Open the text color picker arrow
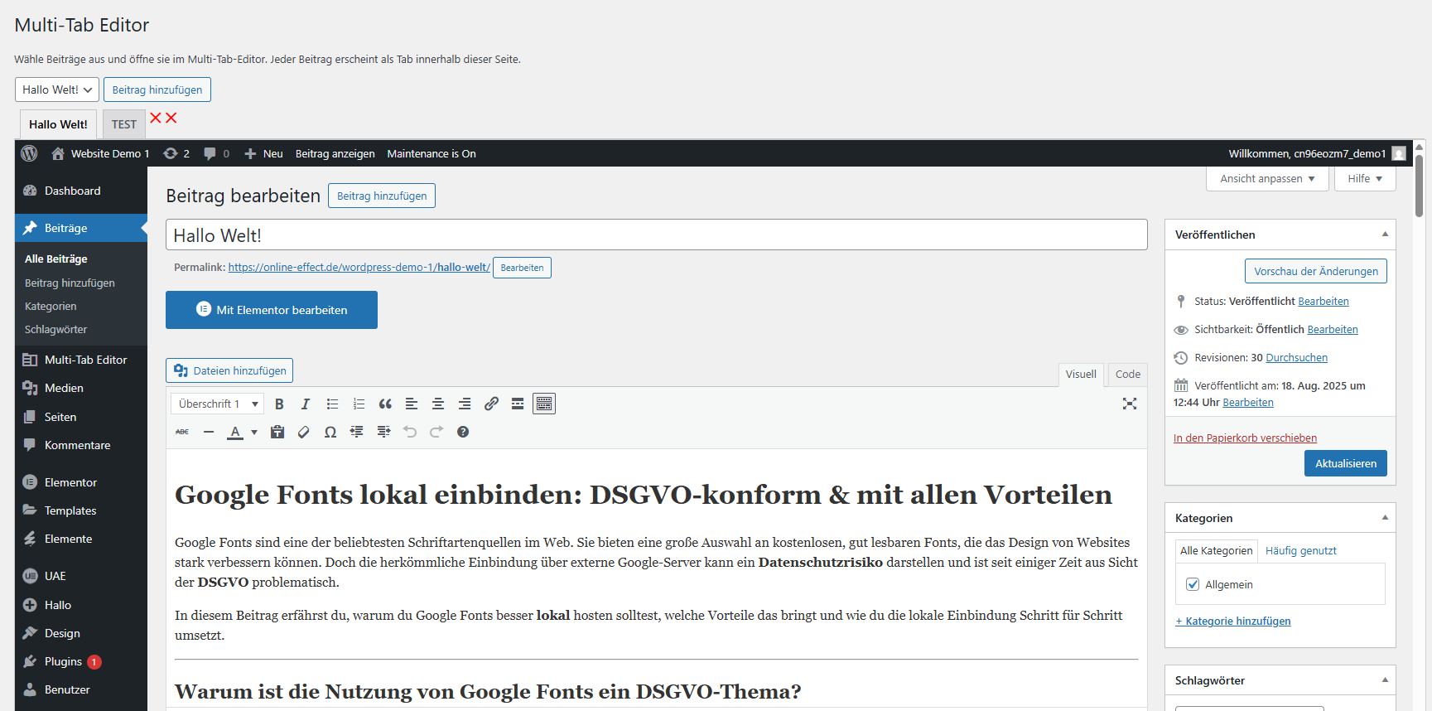Viewport: 1432px width, 711px height. [254, 433]
